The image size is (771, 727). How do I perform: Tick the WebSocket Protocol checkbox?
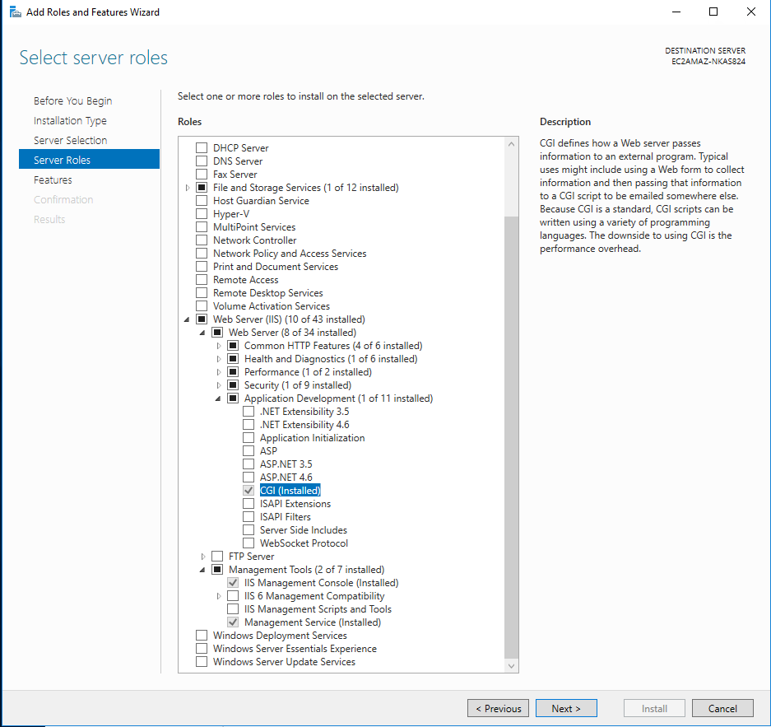pos(248,543)
